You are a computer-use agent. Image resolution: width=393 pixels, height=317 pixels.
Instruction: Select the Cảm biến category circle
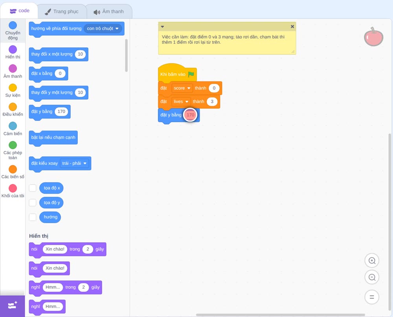click(x=13, y=126)
